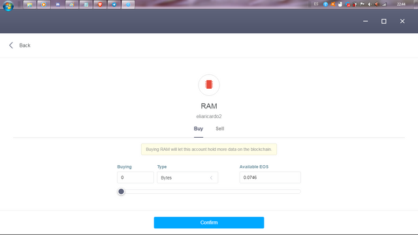Open the Brave browser taskbar icon
The height and width of the screenshot is (235, 418).
pyautogui.click(x=100, y=5)
